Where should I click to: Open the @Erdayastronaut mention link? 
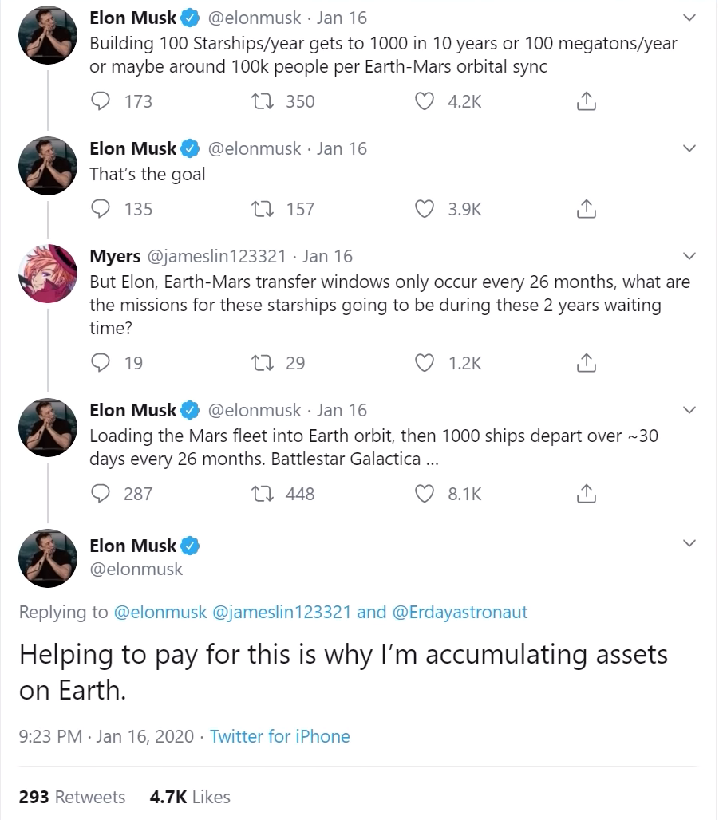click(460, 612)
